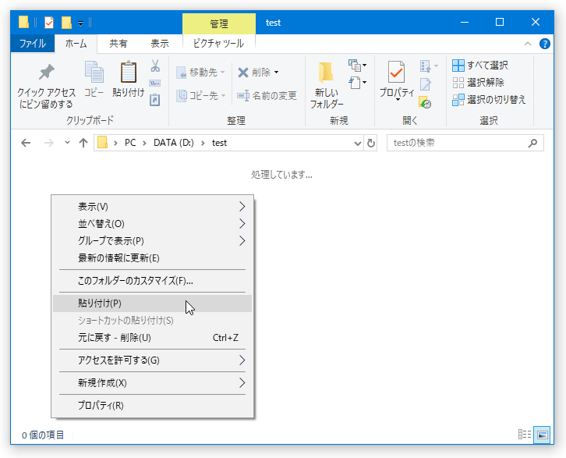Choose Customize this folder (このフォルダーのカスタマイズ)
Image resolution: width=566 pixels, height=458 pixels.
coord(152,281)
